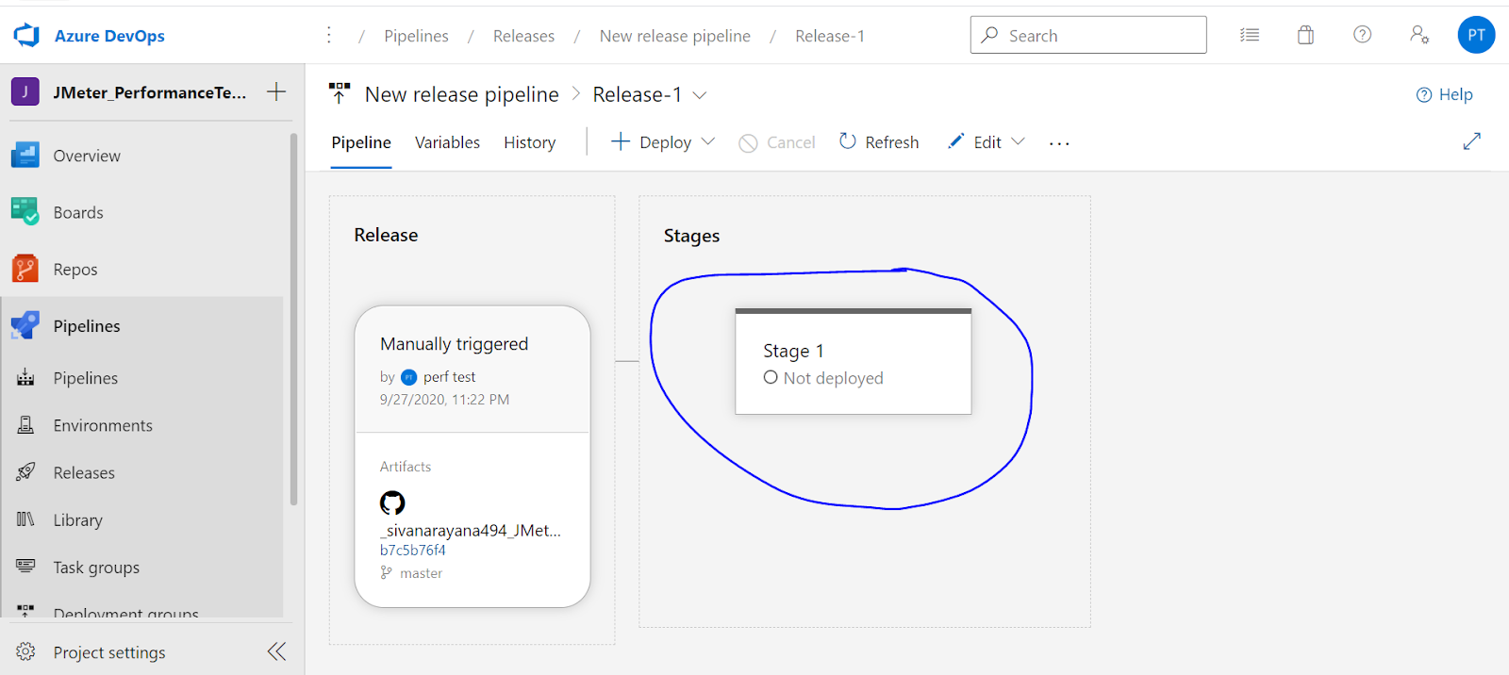
Task: Click the master branch label
Action: (x=421, y=573)
